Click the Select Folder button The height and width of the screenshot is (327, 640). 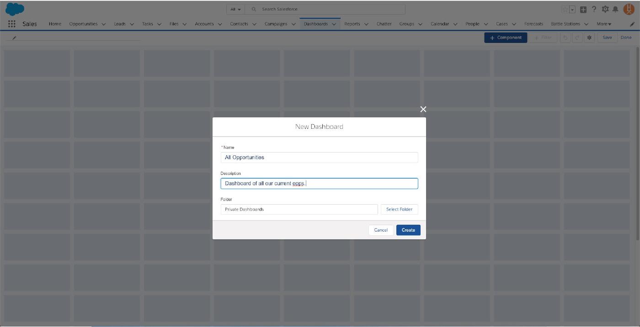click(x=399, y=209)
